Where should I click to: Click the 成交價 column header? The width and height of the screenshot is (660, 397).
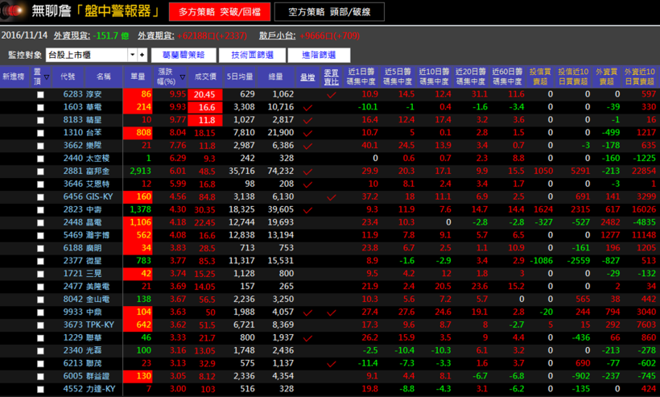[x=205, y=77]
